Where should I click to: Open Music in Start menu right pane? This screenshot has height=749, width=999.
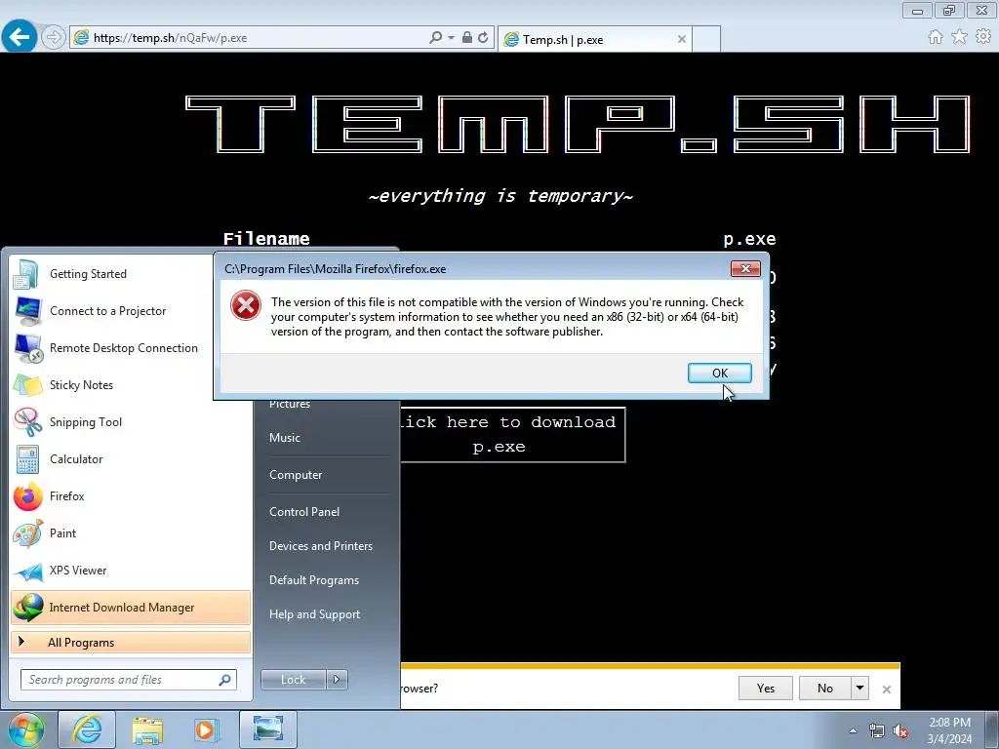284,438
